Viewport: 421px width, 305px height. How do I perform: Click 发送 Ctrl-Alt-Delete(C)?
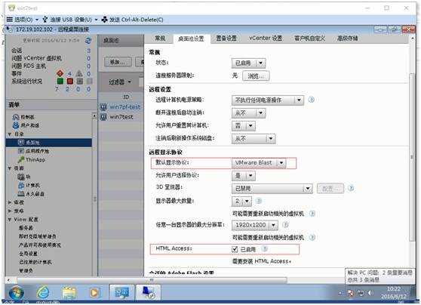pos(132,20)
